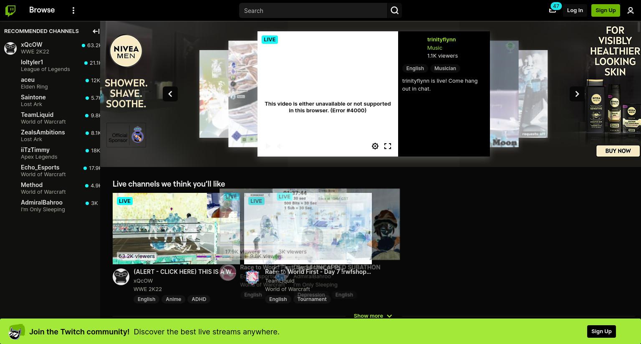641x344 pixels.
Task: Open video player settings gear
Action: point(375,146)
